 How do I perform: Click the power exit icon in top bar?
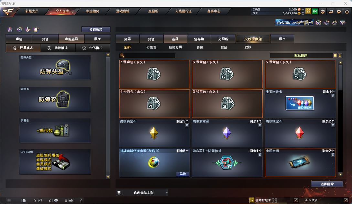point(347,12)
